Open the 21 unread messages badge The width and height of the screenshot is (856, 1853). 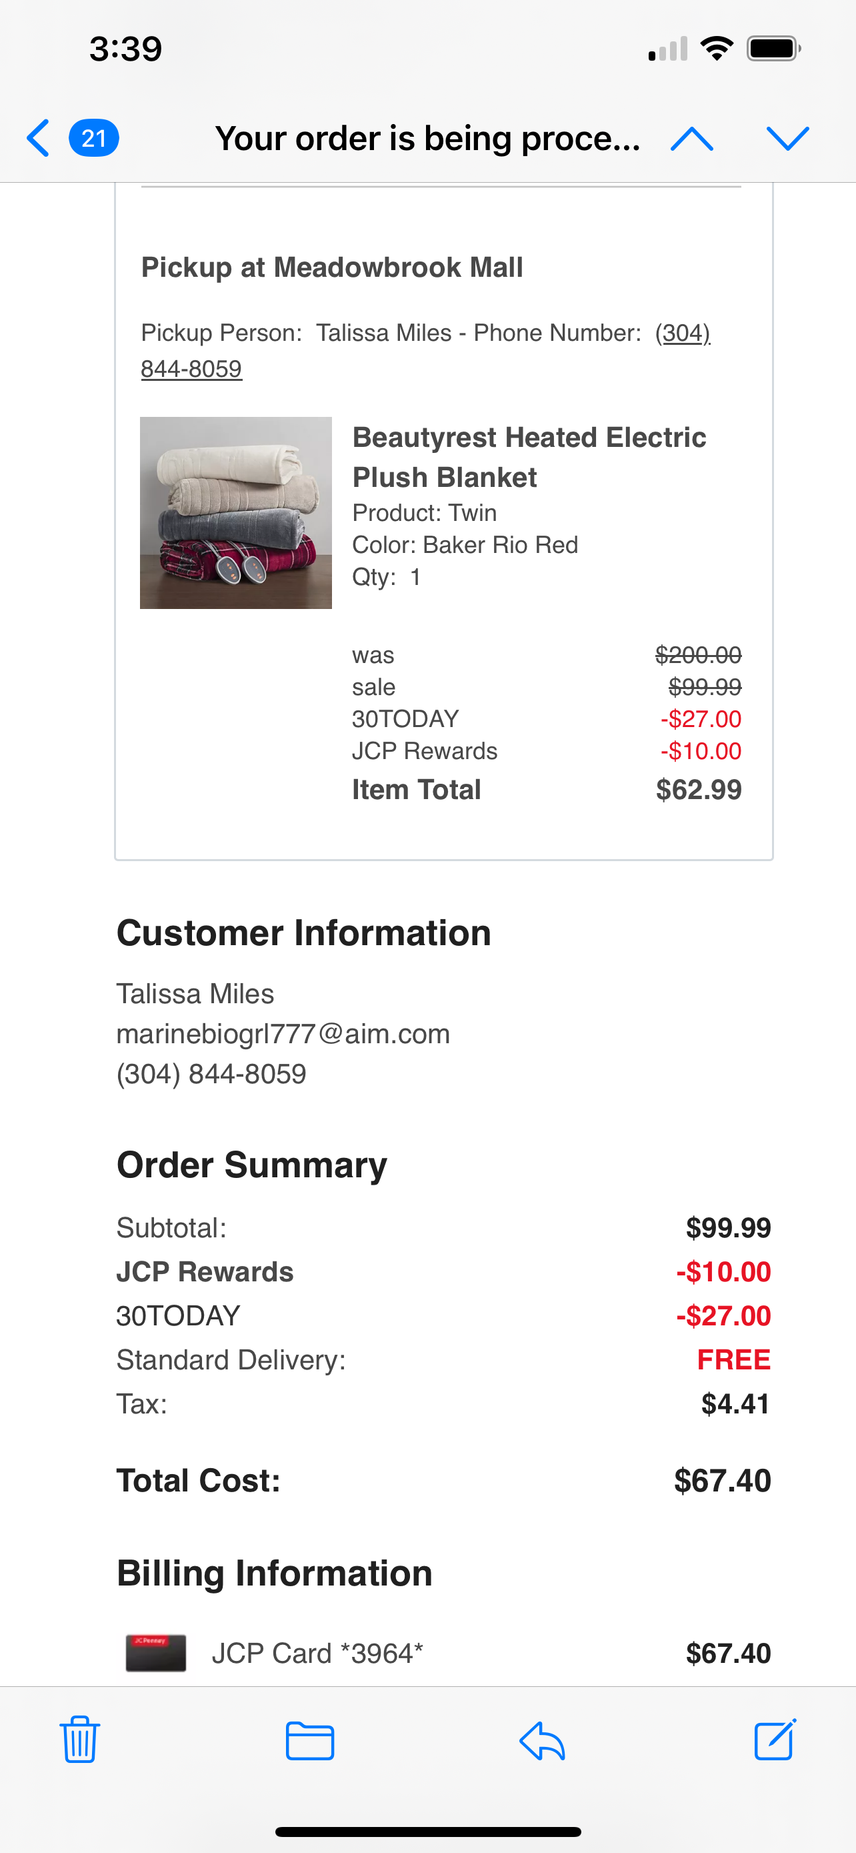click(94, 138)
